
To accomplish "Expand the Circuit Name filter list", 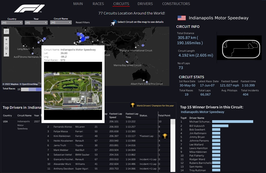I will 60,22.
